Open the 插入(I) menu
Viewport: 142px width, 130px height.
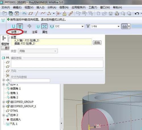pyautogui.click(x=40, y=7)
